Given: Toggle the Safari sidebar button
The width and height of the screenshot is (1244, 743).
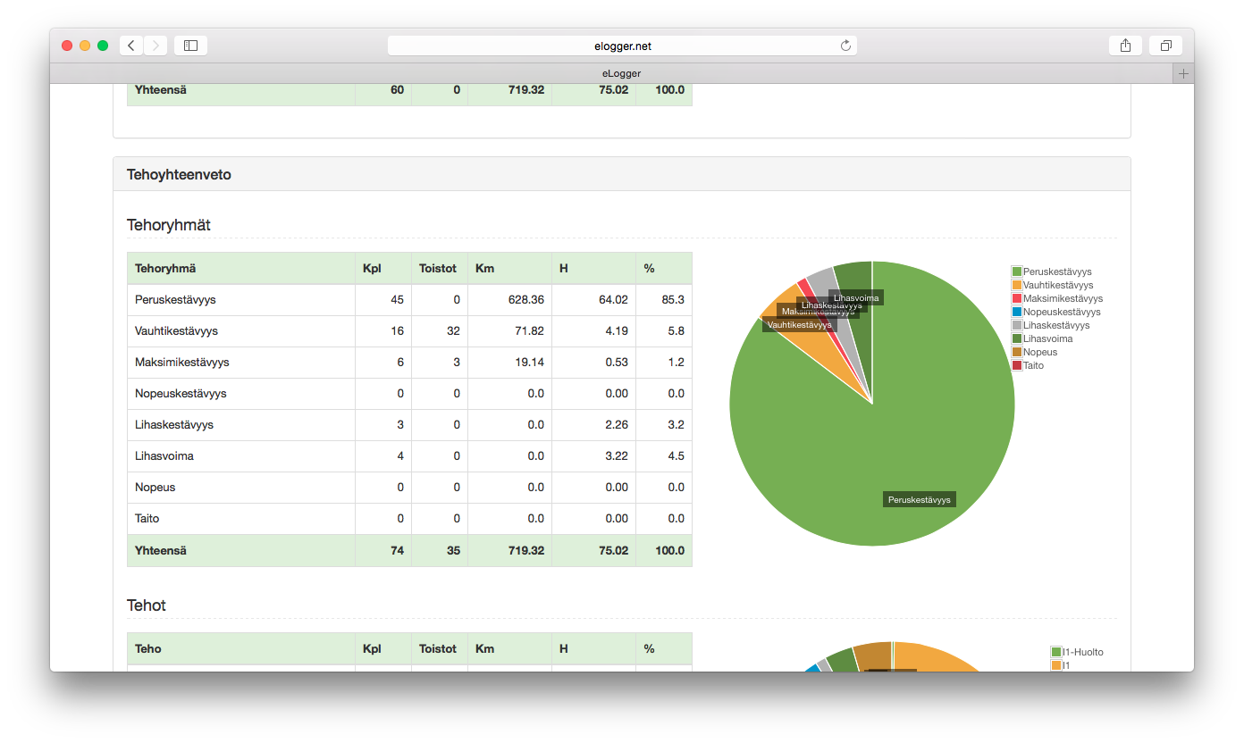Looking at the screenshot, I should [190, 46].
